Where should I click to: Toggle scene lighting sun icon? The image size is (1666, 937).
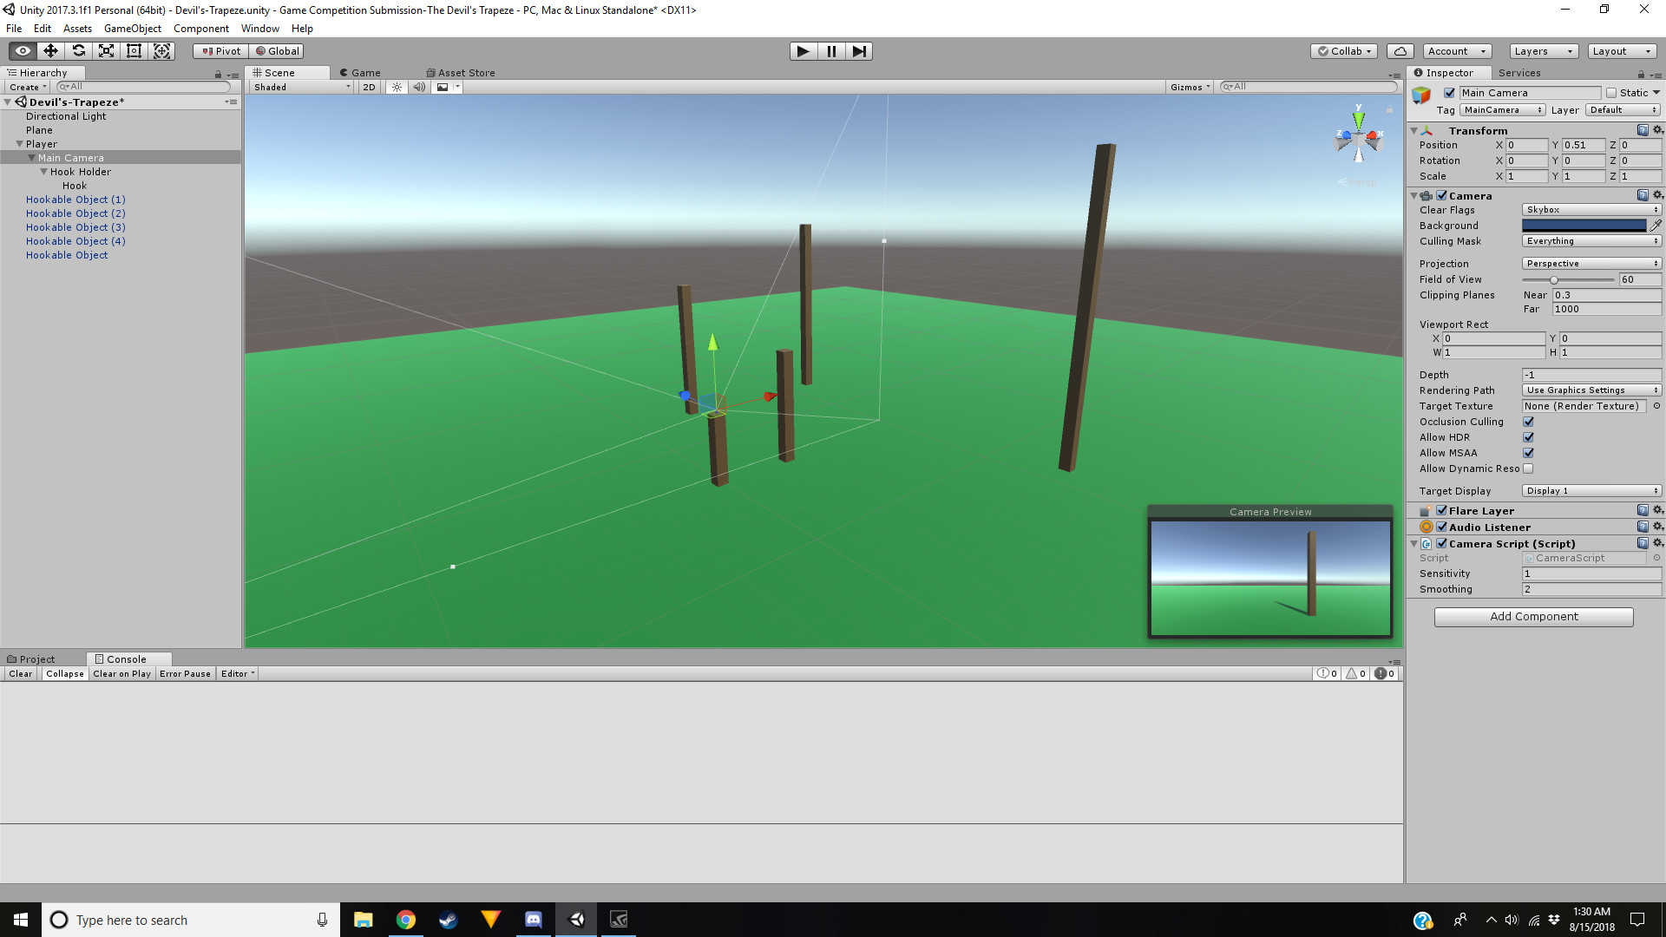pyautogui.click(x=397, y=87)
